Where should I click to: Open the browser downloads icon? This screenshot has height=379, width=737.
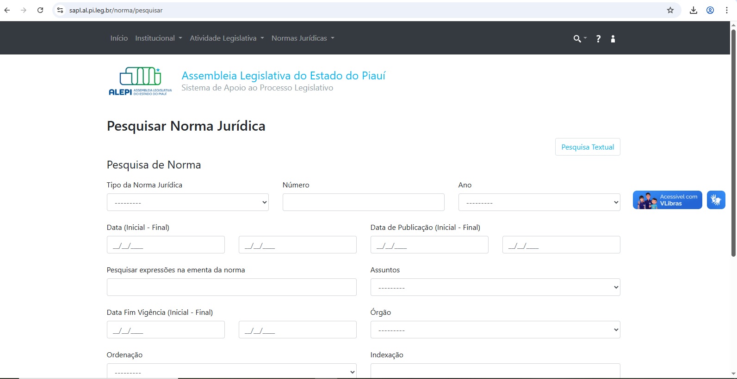693,10
